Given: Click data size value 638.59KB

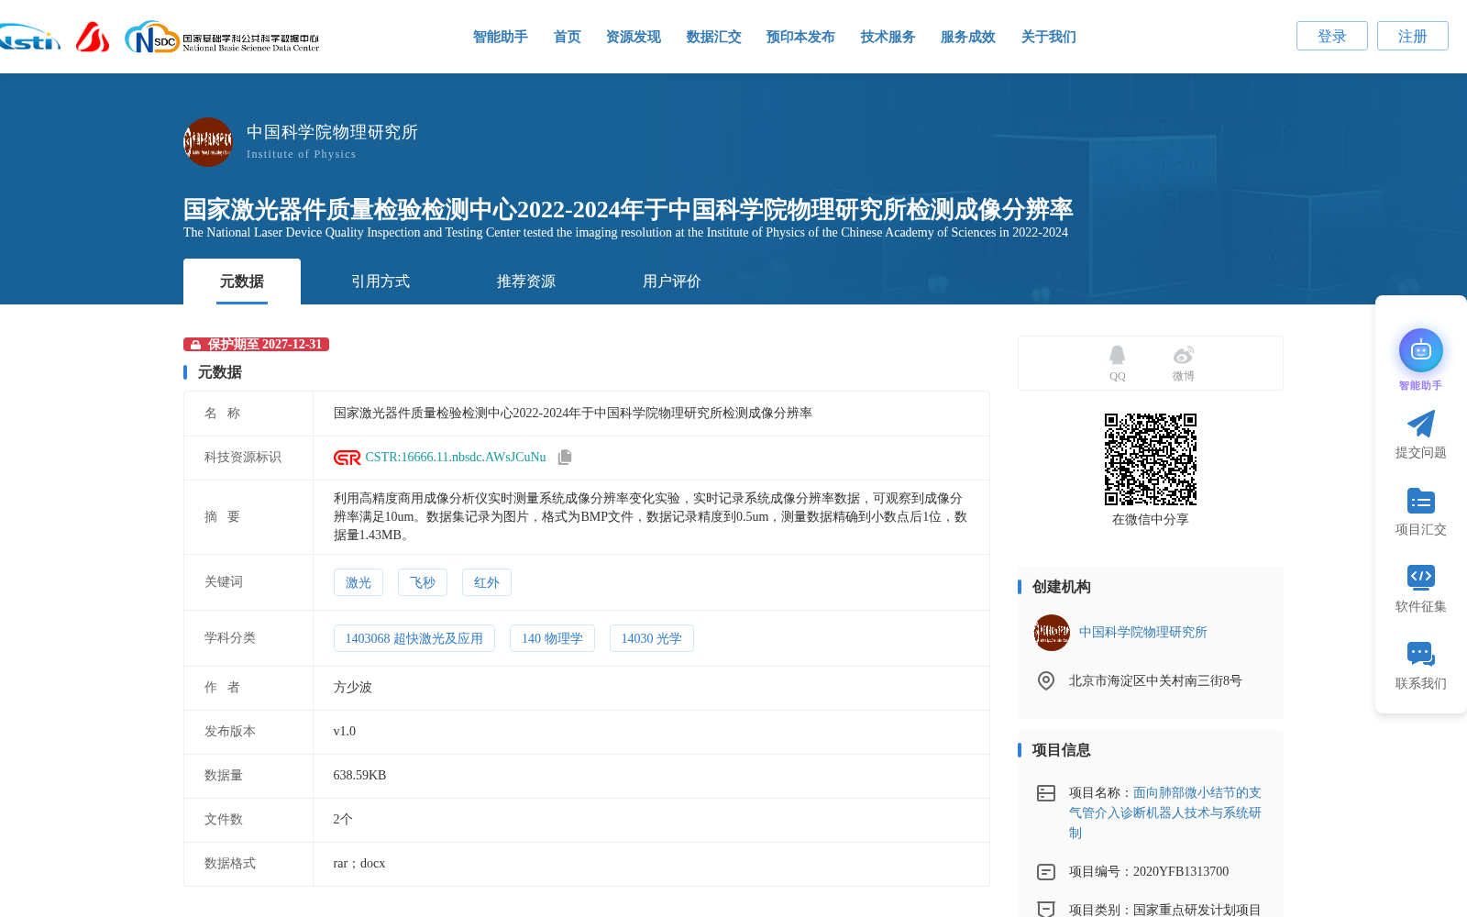Looking at the screenshot, I should [360, 776].
